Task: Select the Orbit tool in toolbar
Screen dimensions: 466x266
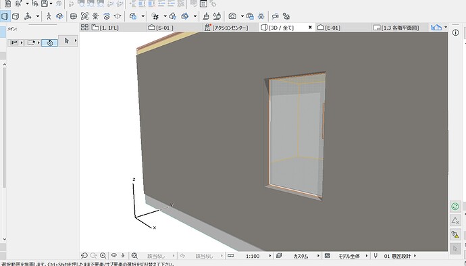Action: [x=59, y=16]
